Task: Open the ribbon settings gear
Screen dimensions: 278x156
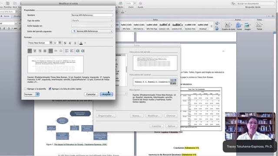Action: click(273, 16)
